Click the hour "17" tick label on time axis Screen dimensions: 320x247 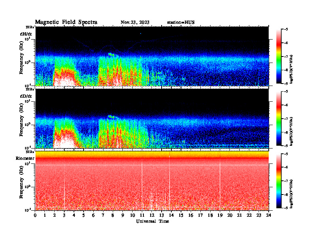[x=201, y=215]
